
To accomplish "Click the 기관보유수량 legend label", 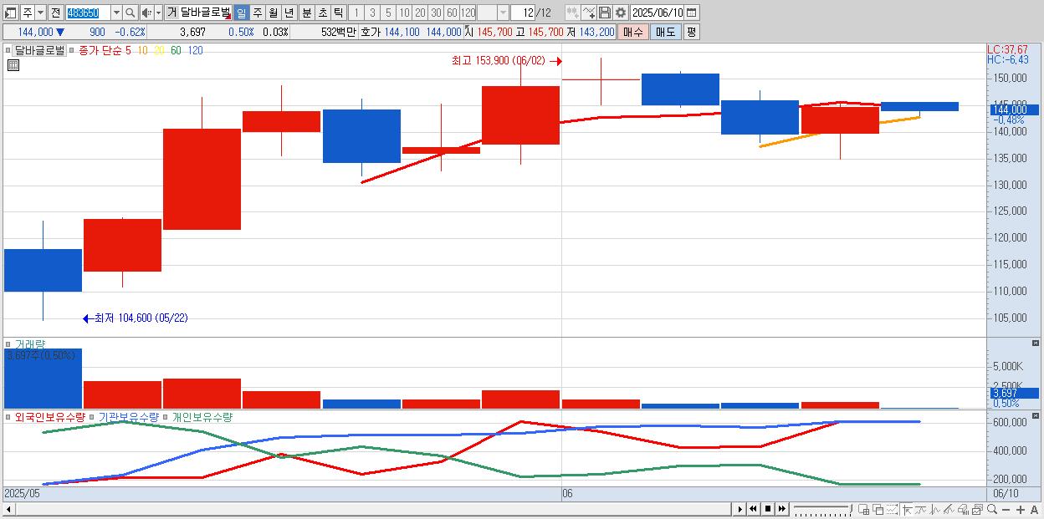I will pyautogui.click(x=129, y=416).
